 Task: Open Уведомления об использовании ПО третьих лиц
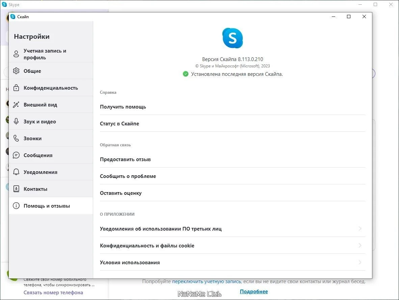click(233, 229)
